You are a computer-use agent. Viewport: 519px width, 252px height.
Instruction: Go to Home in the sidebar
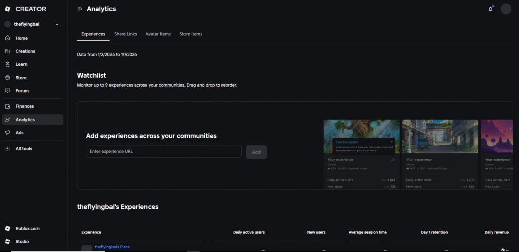coord(21,38)
